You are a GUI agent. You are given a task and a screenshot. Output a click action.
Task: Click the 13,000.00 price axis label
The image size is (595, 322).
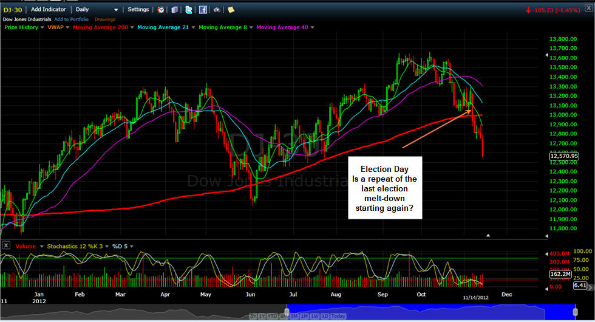coord(563,115)
